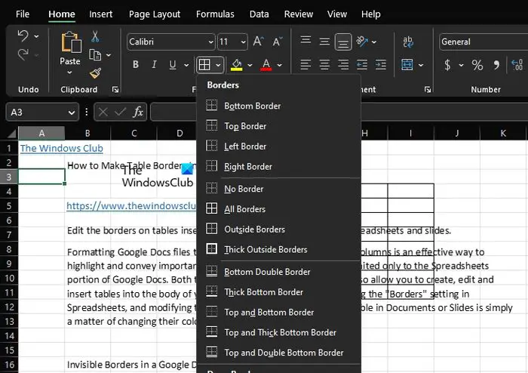Open the thewindowsclub URL link

click(131, 205)
